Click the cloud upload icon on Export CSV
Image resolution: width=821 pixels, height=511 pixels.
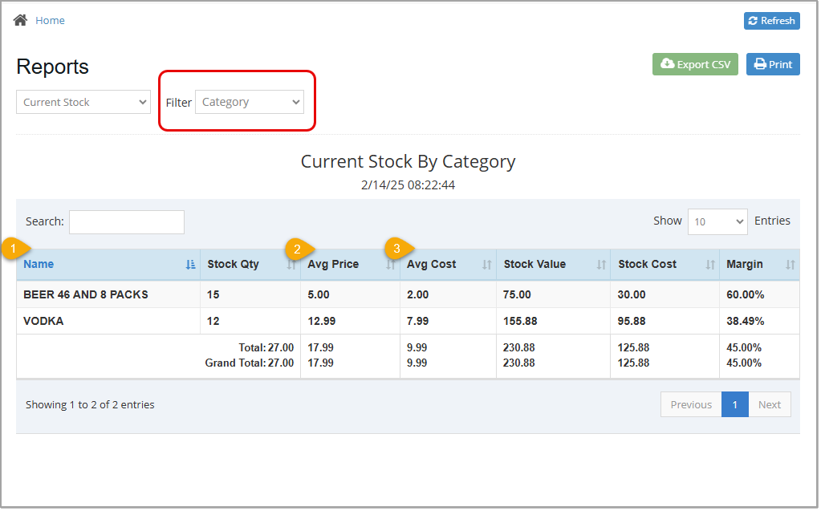tap(669, 63)
